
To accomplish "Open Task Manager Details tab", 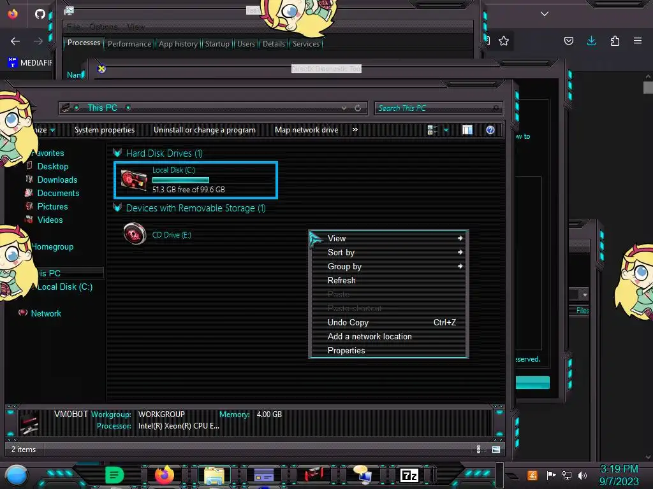I will [x=274, y=44].
